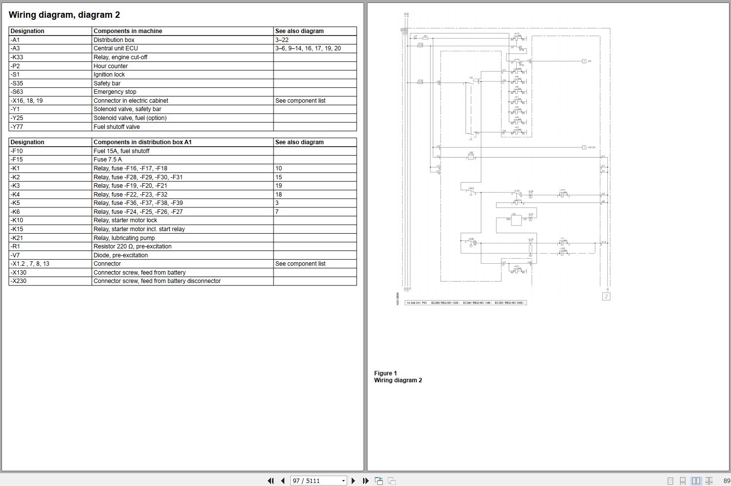Click the '-S63' designation cell
This screenshot has width=731, height=486.
[50, 92]
